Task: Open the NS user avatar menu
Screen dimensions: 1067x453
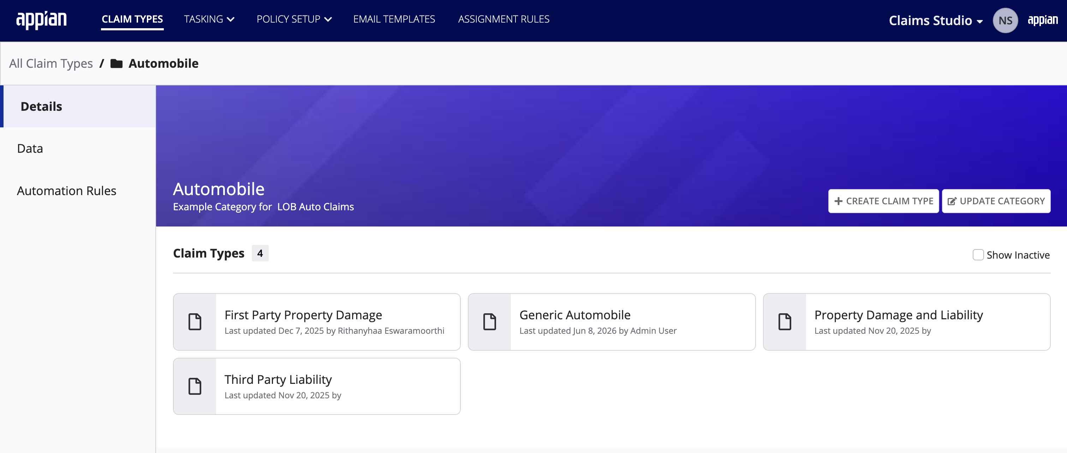Action: pyautogui.click(x=1005, y=20)
